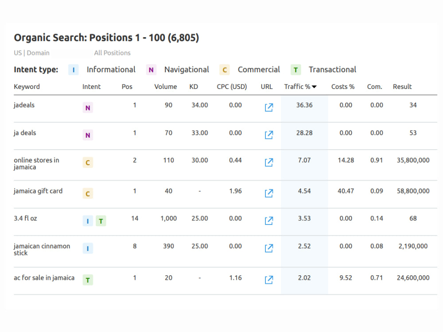Click CPC value 1.96

click(235, 191)
